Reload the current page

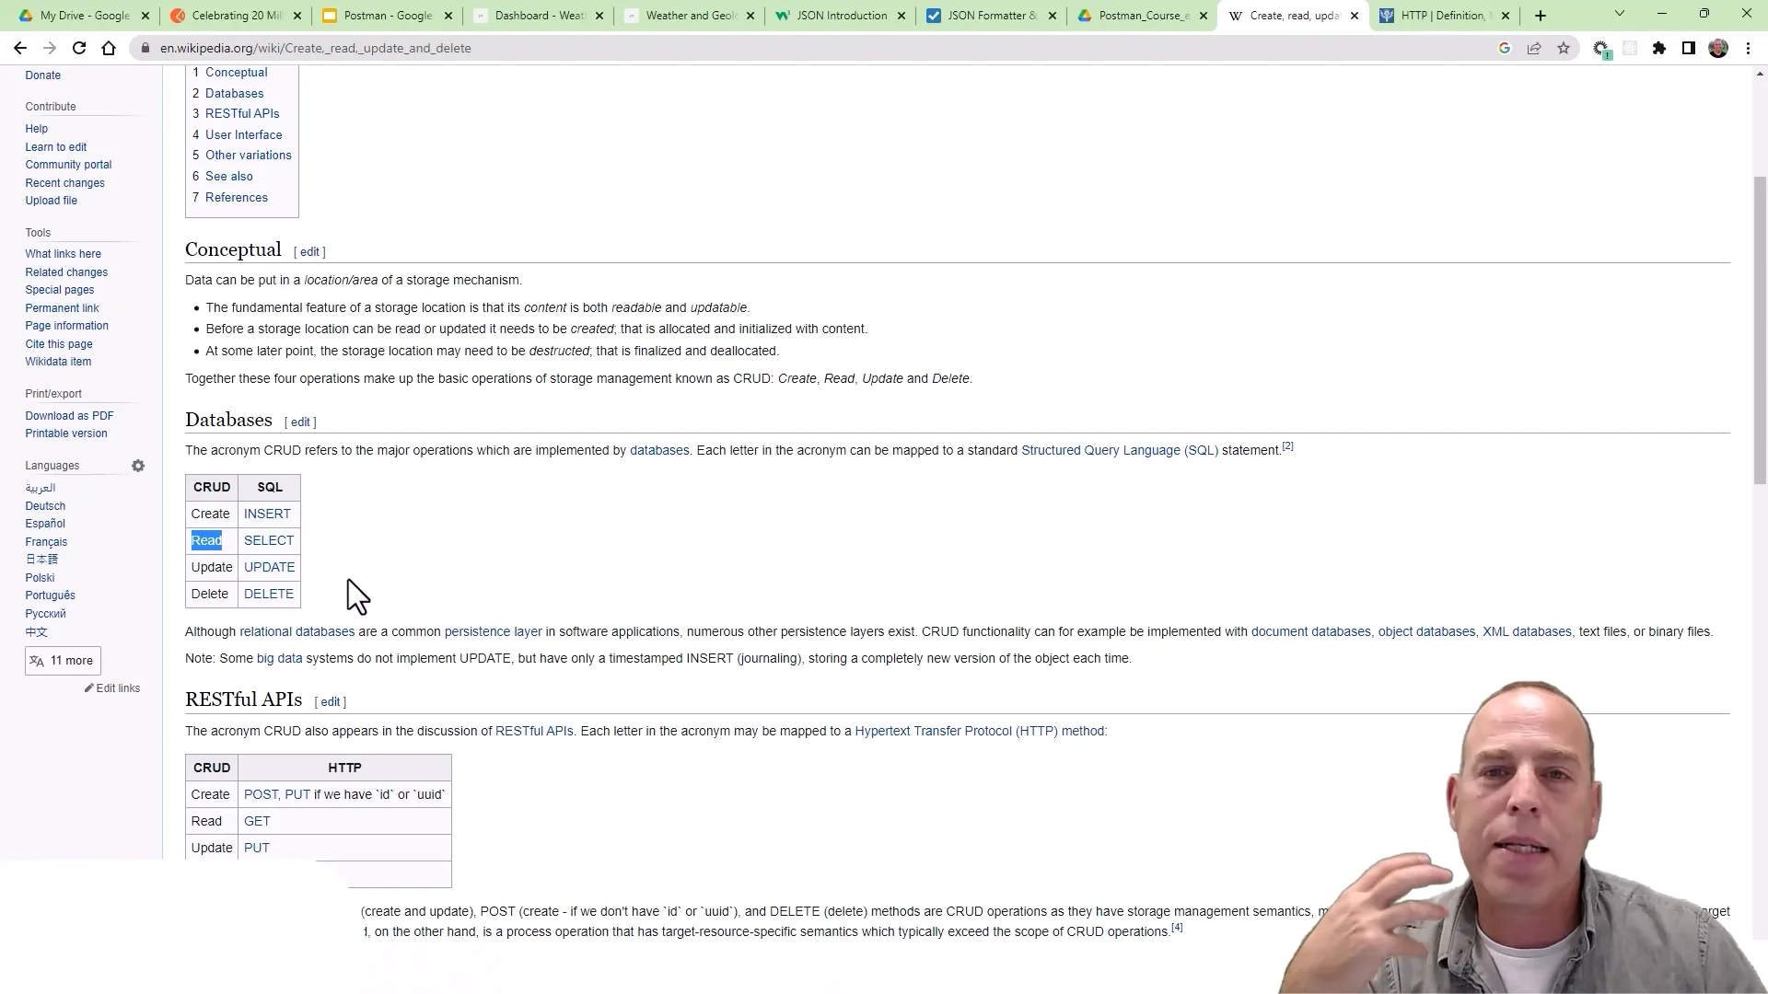pos(79,48)
